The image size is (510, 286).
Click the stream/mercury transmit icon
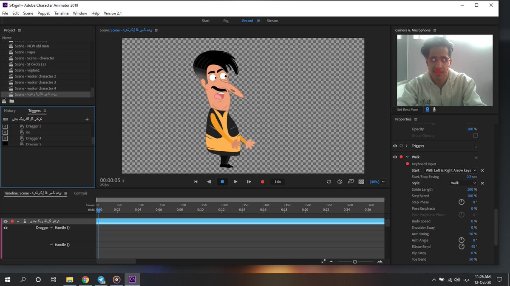351,181
